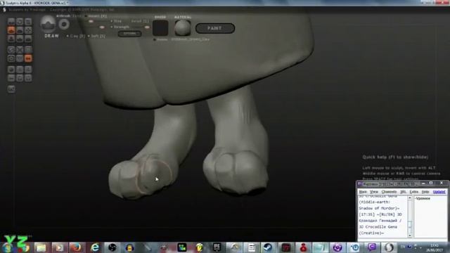Image resolution: width=450 pixels, height=253 pixels.
Task: Click the 'Shadow of Mordor' chat line
Action: [x=379, y=208]
